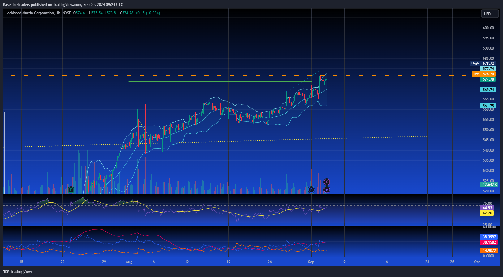Click the blue 38.3997 indicator label
The image size is (503, 277).
pyautogui.click(x=489, y=237)
